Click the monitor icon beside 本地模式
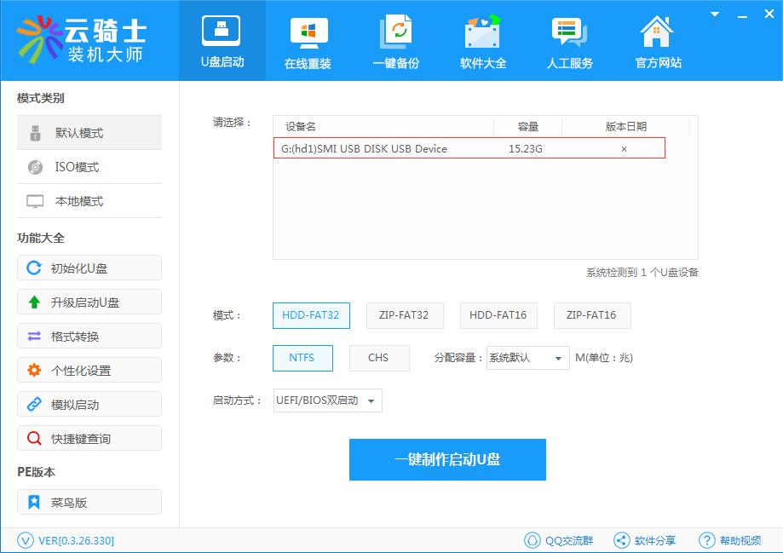This screenshot has height=553, width=783. tap(35, 201)
